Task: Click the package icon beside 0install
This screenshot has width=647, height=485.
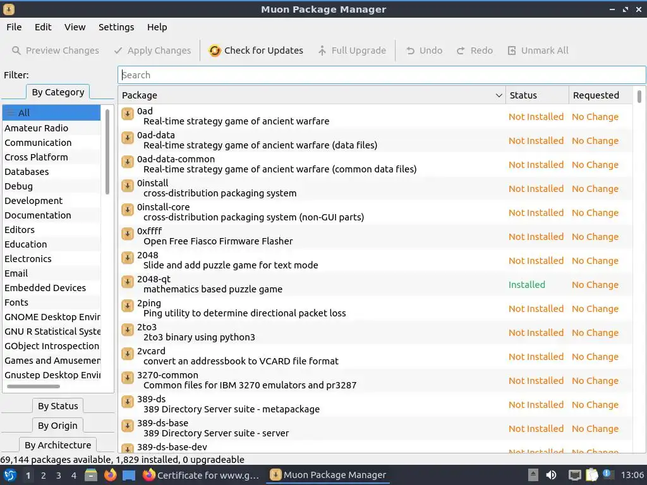Action: pos(128,186)
